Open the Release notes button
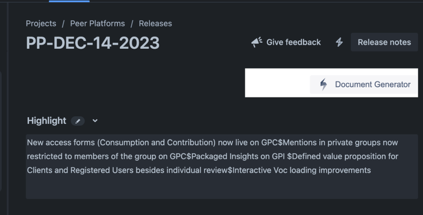Image resolution: width=423 pixels, height=215 pixels. coord(384,42)
